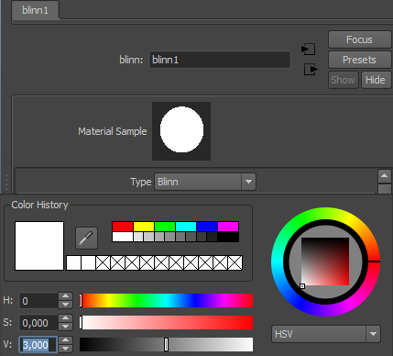Choose the black palette swatch

[228, 237]
